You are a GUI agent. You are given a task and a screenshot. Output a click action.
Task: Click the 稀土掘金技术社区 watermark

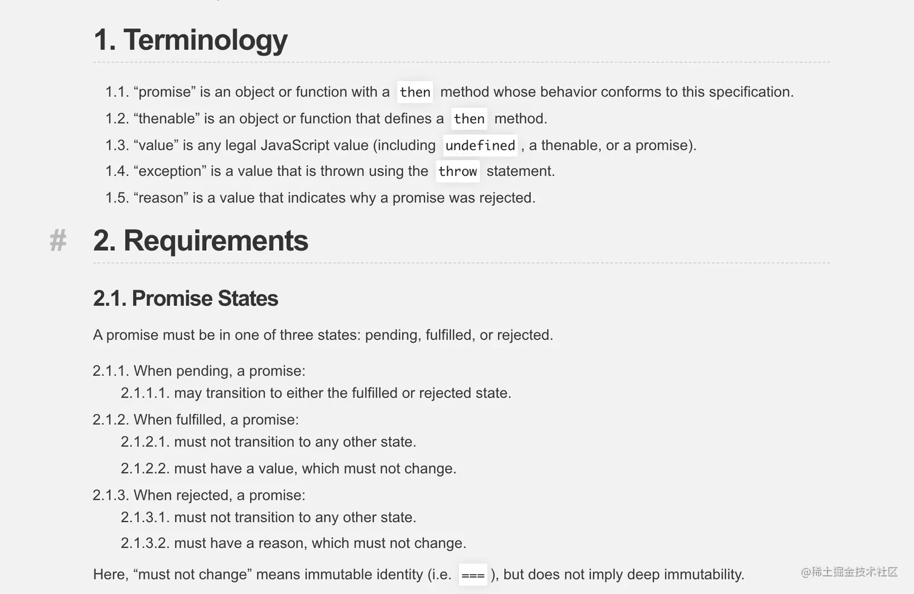pyautogui.click(x=849, y=572)
